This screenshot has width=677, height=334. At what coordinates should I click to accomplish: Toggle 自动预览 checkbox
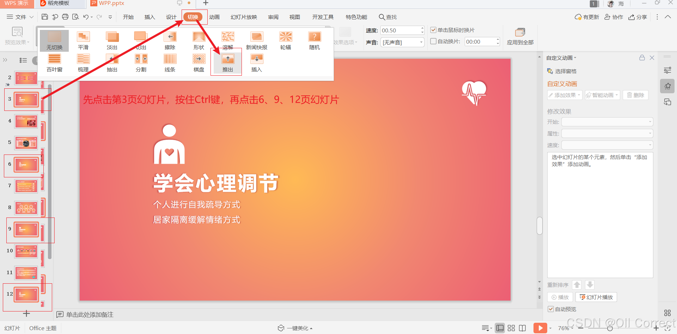(550, 309)
